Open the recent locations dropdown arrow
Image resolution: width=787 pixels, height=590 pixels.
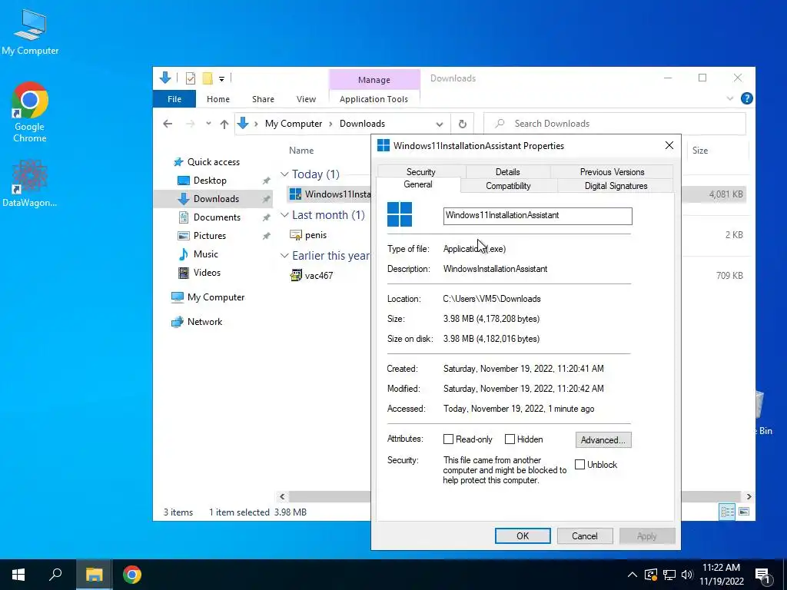208,124
